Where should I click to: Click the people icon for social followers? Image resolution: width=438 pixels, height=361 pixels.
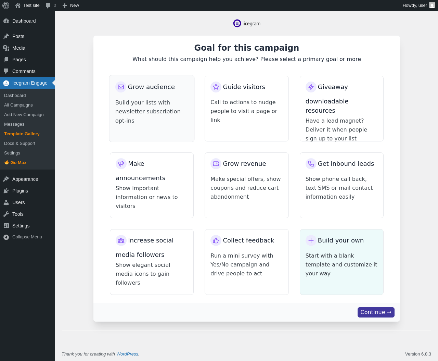(121, 240)
